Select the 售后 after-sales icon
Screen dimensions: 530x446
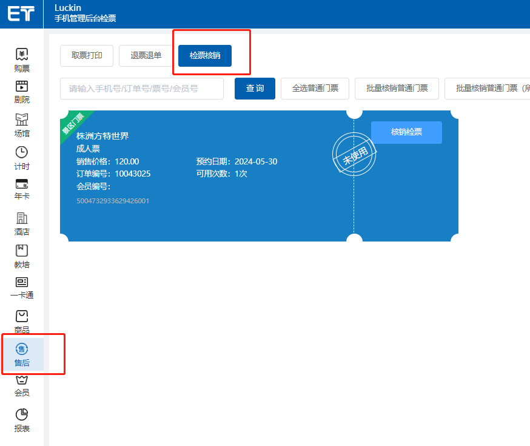(22, 349)
